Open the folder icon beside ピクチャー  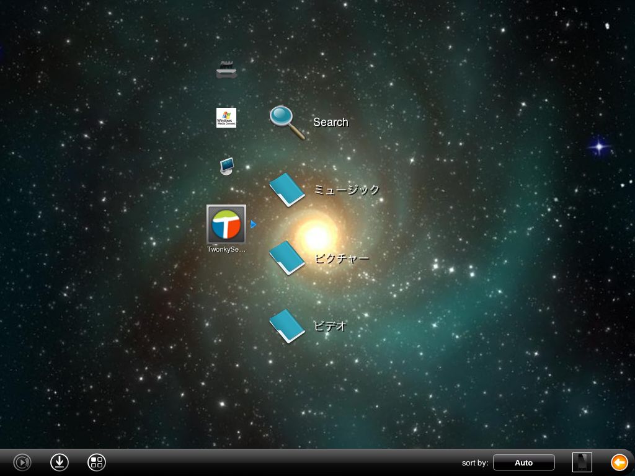point(287,258)
